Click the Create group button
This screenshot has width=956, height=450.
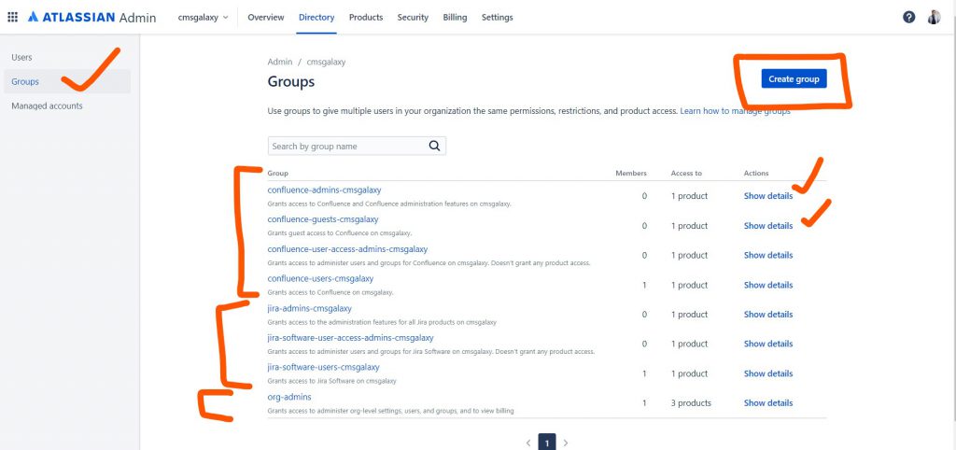794,79
